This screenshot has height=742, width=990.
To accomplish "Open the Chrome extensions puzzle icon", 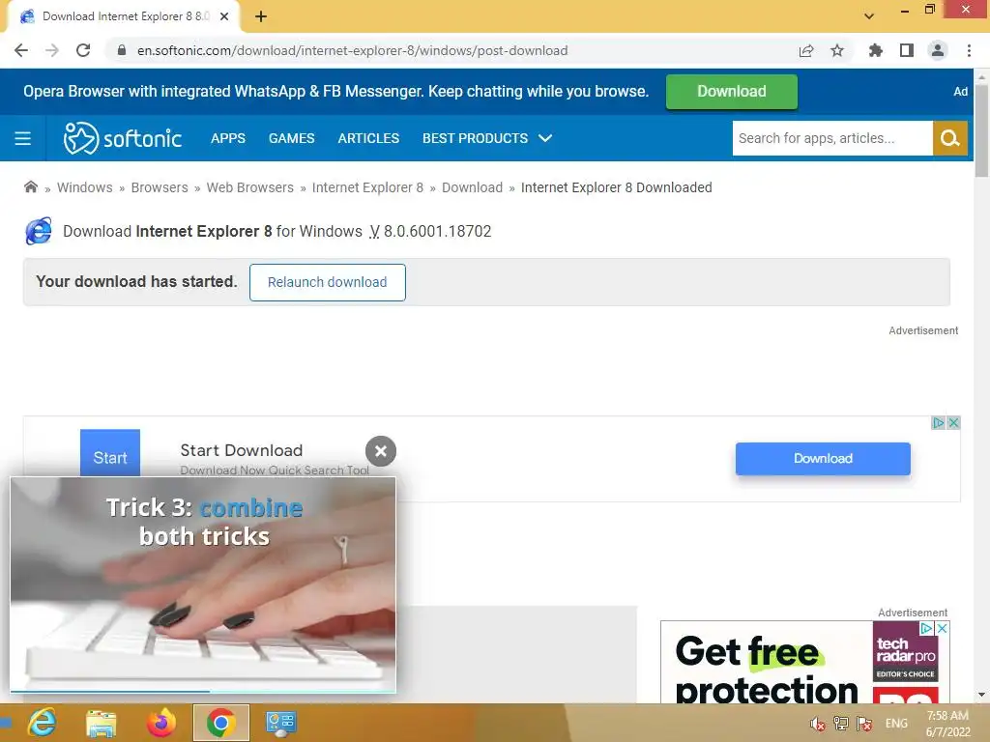I will tap(875, 50).
